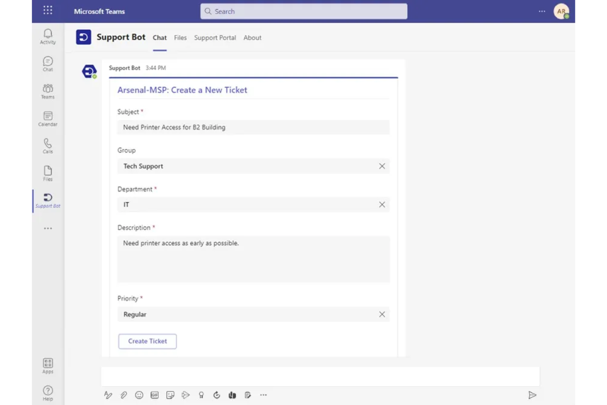Open message formatting options
This screenshot has height=405, width=607.
coord(108,395)
